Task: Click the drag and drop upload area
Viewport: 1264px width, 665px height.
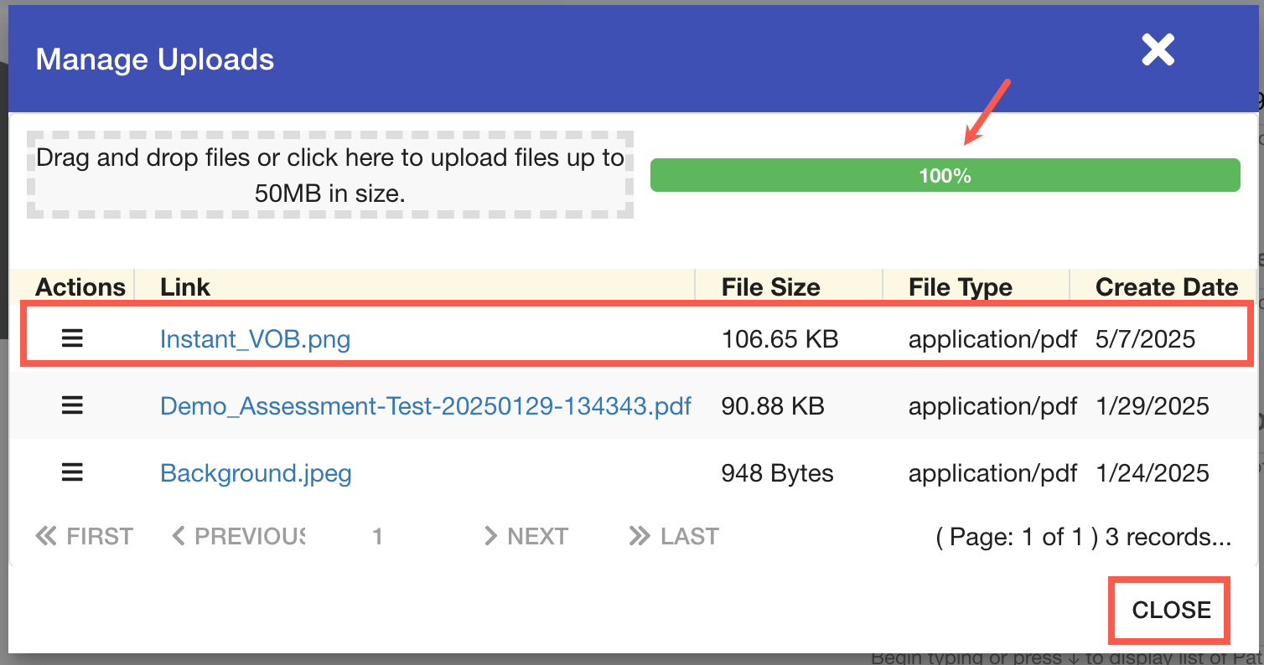Action: 330,175
